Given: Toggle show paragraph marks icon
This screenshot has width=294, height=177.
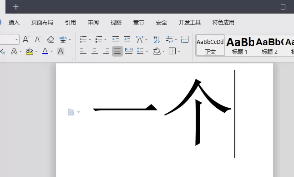Looking at the screenshot, I should (x=169, y=39).
